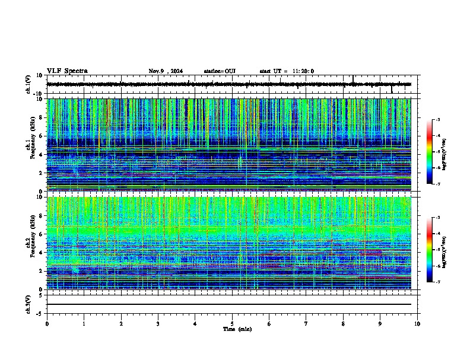Click the ch.1 "Frequency (kHz)" axis label

click(33, 139)
